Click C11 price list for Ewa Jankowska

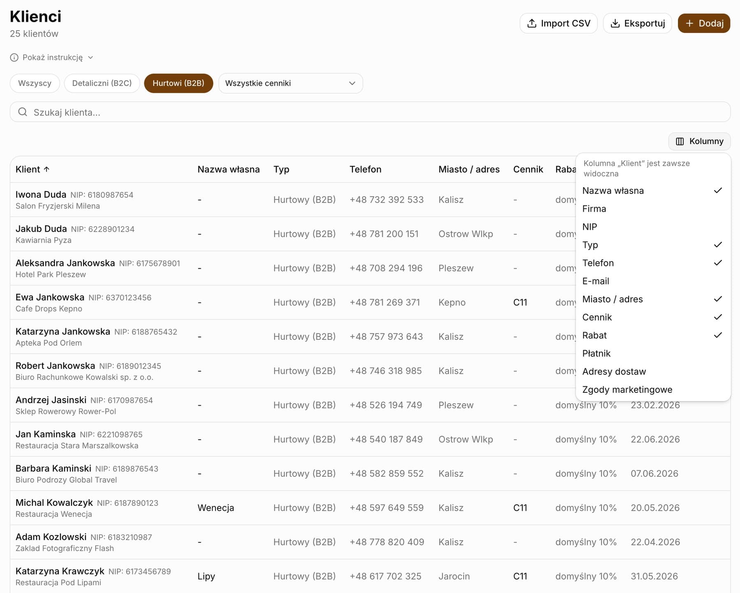(520, 302)
